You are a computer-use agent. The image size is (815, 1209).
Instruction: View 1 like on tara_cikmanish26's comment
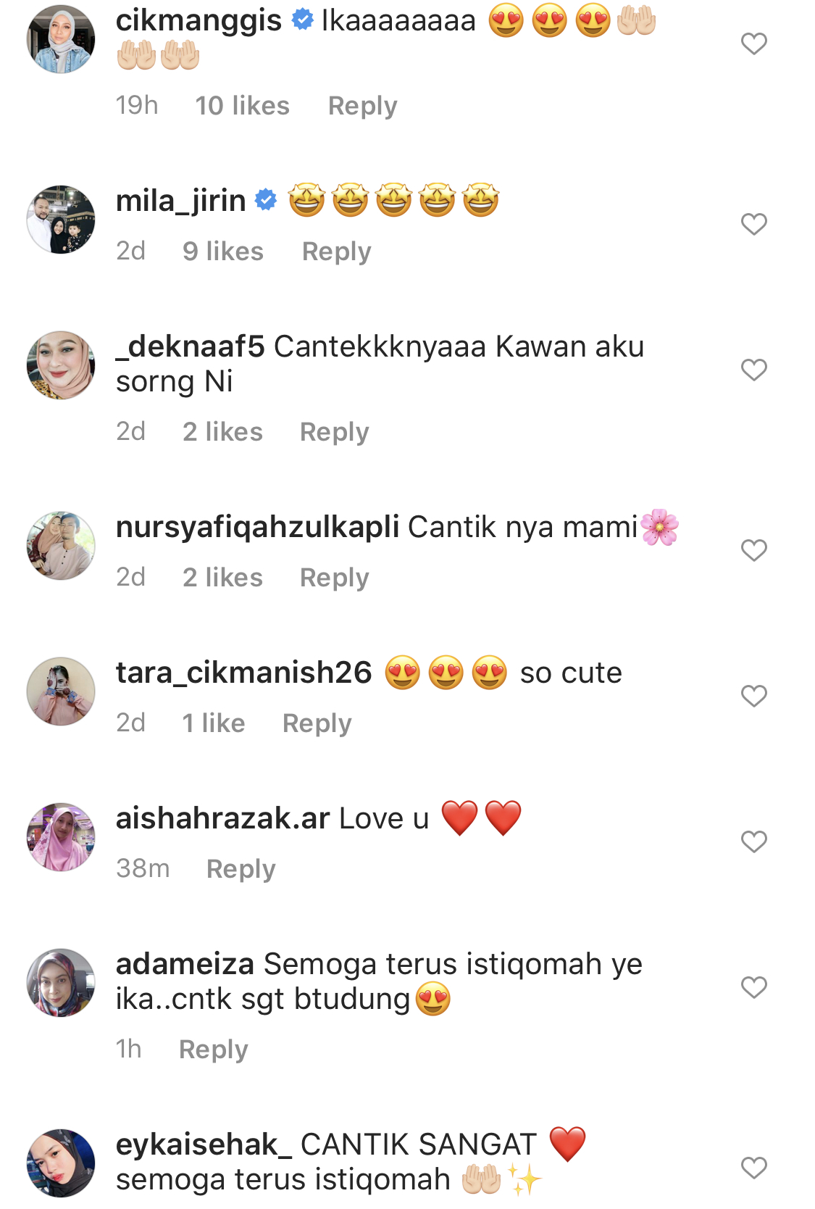click(x=214, y=723)
